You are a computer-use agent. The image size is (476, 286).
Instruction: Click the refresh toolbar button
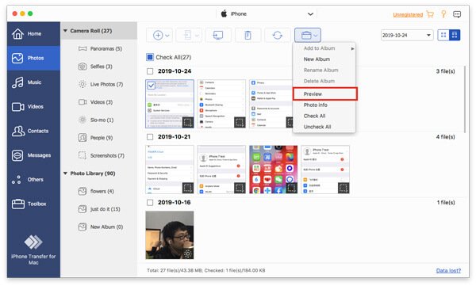277,35
